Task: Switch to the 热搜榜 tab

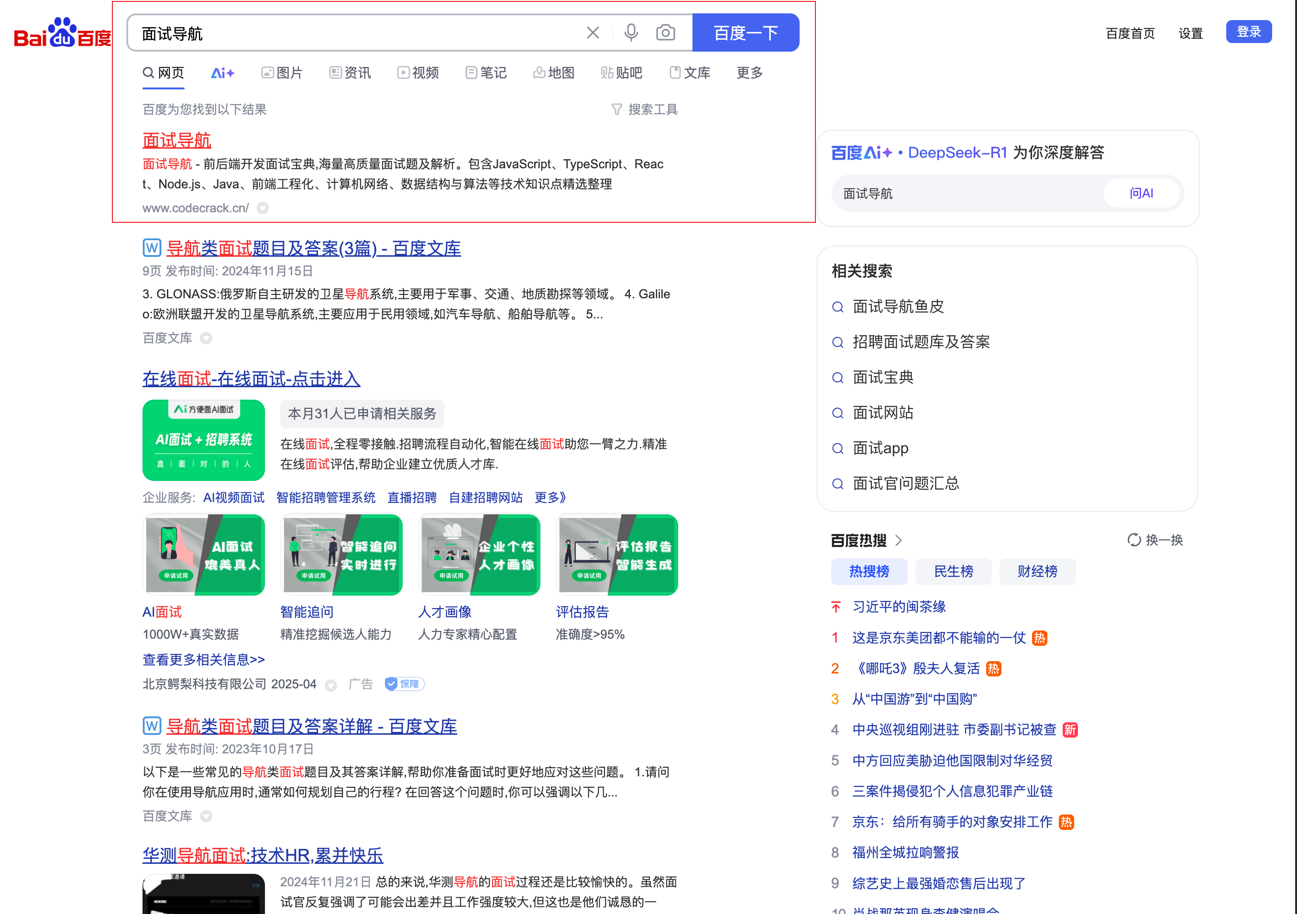Action: click(x=869, y=572)
